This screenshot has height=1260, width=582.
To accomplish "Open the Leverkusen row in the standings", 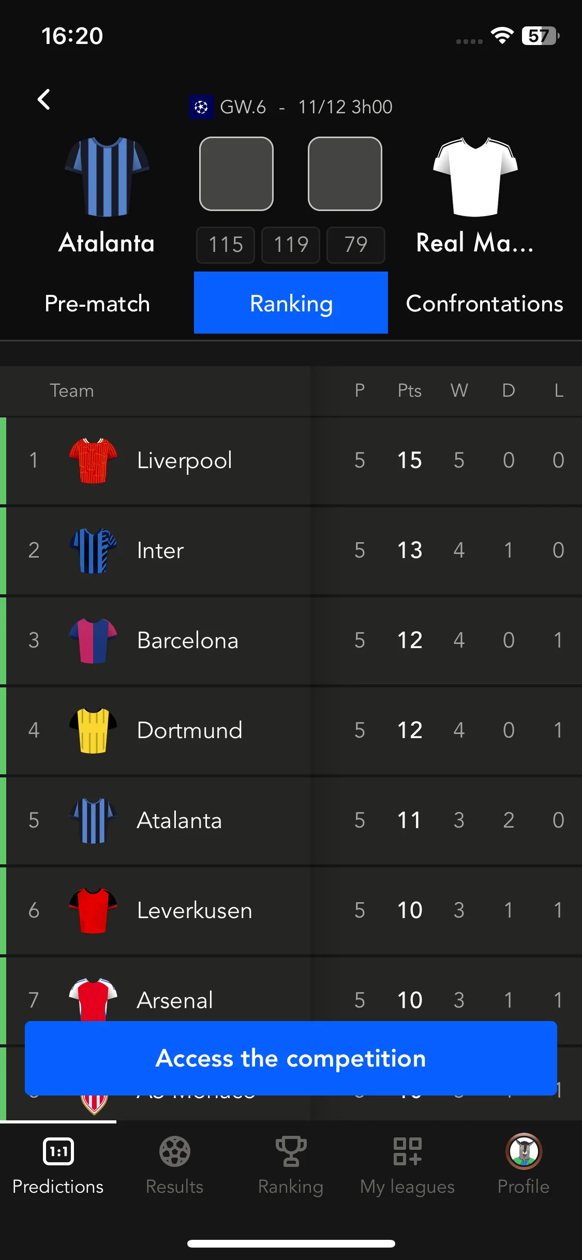I will pyautogui.click(x=291, y=910).
